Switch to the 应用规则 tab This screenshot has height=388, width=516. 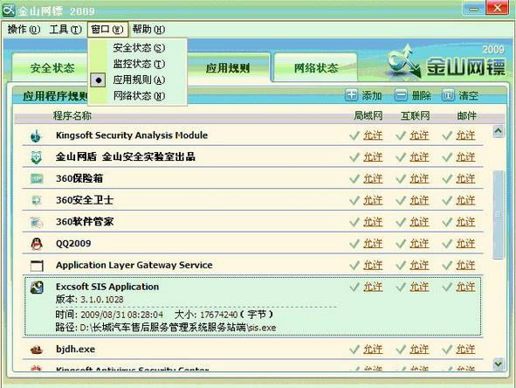click(228, 68)
